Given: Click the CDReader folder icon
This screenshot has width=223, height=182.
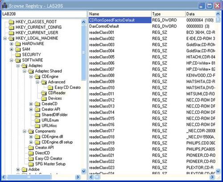Looking at the screenshot, I should click(44, 93).
